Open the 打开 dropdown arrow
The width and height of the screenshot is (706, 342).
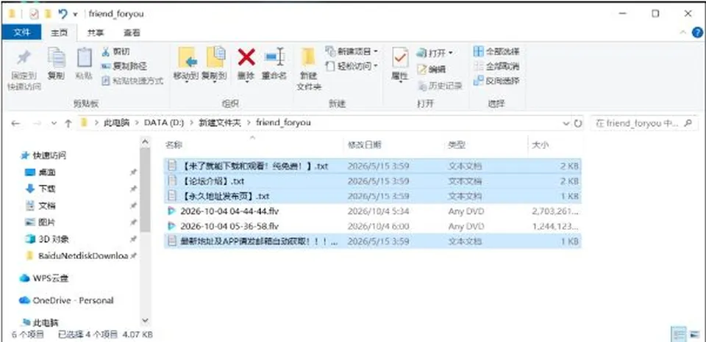click(451, 54)
